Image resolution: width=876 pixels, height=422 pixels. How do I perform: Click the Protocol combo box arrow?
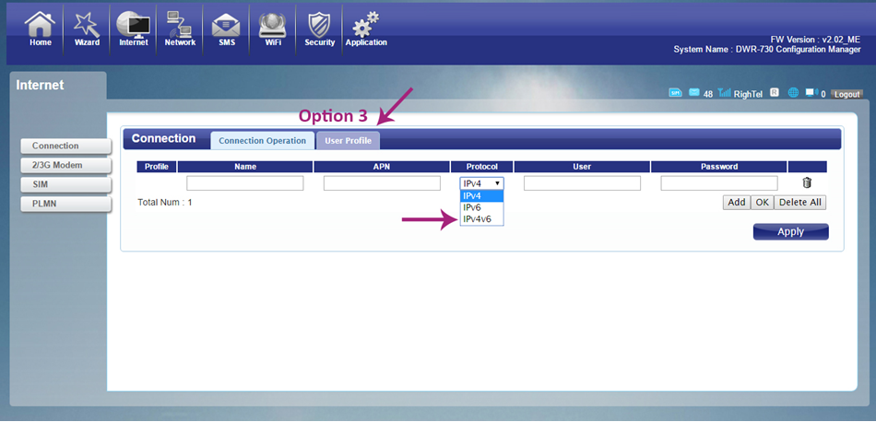[498, 183]
